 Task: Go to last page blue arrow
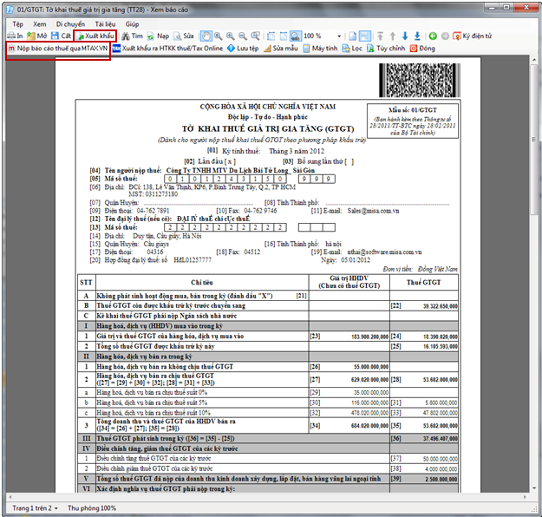[x=417, y=36]
